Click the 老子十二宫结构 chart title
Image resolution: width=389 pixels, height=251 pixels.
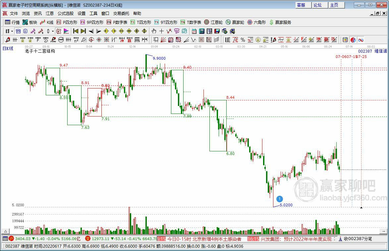tap(40, 51)
